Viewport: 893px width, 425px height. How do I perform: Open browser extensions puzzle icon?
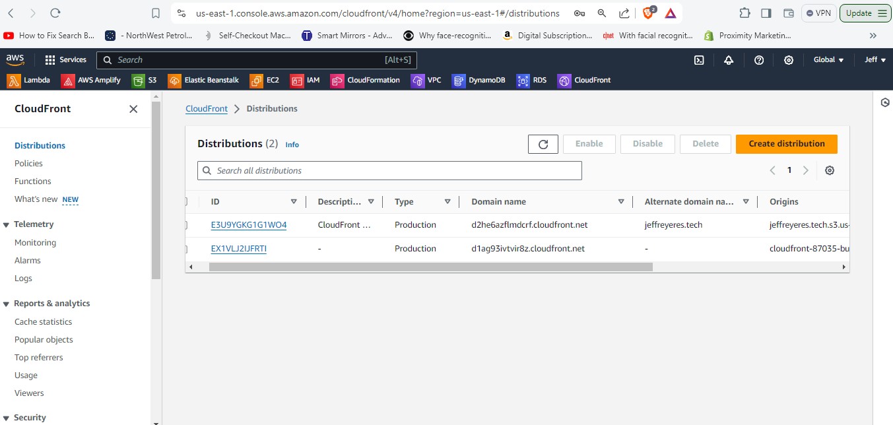click(x=744, y=13)
